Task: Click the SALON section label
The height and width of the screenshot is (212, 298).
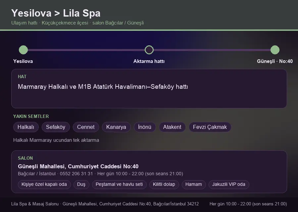Action: (25, 158)
